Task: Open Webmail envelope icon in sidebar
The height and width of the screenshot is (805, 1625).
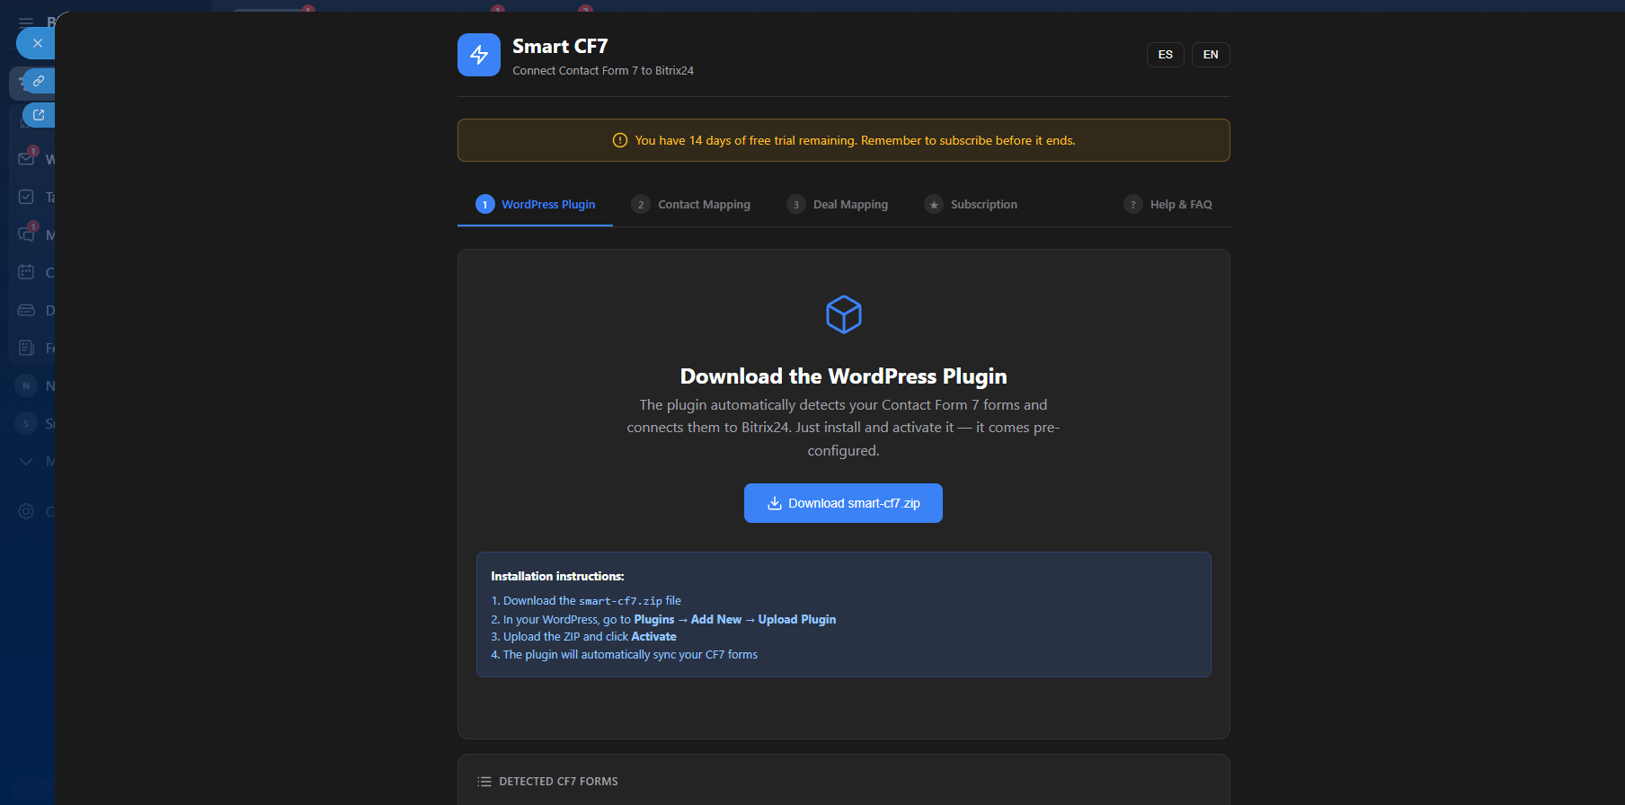Action: coord(26,159)
